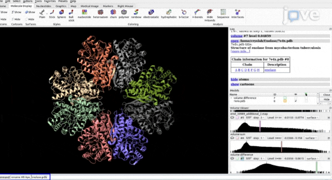
Task: Click the 'more info...' link in Log
Action: point(240,51)
